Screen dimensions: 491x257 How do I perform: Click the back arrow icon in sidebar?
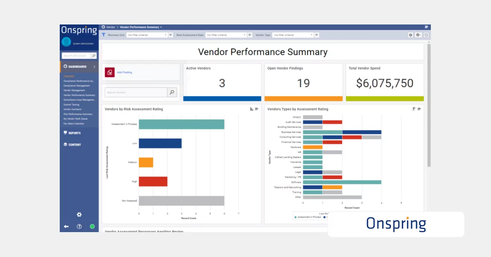66,226
